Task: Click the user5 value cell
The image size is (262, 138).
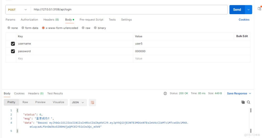Action: [192, 44]
